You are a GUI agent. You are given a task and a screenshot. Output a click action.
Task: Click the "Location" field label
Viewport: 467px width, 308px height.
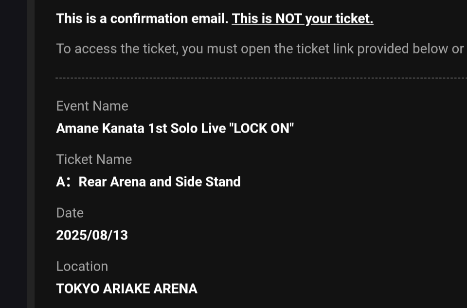(x=82, y=266)
